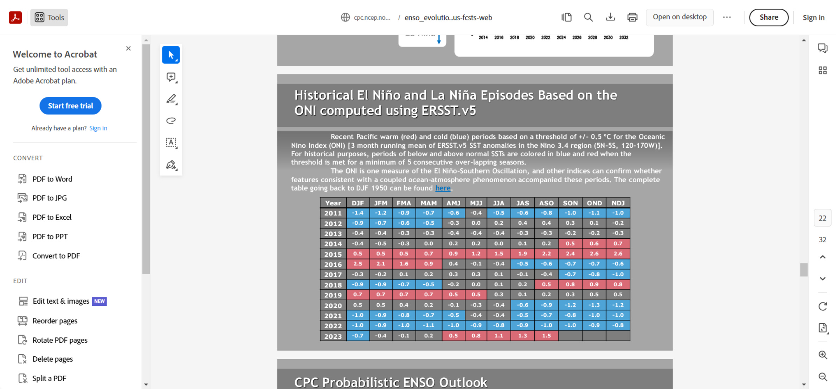The height and width of the screenshot is (389, 836).
Task: Click Sign in link under free trial
Action: (98, 128)
